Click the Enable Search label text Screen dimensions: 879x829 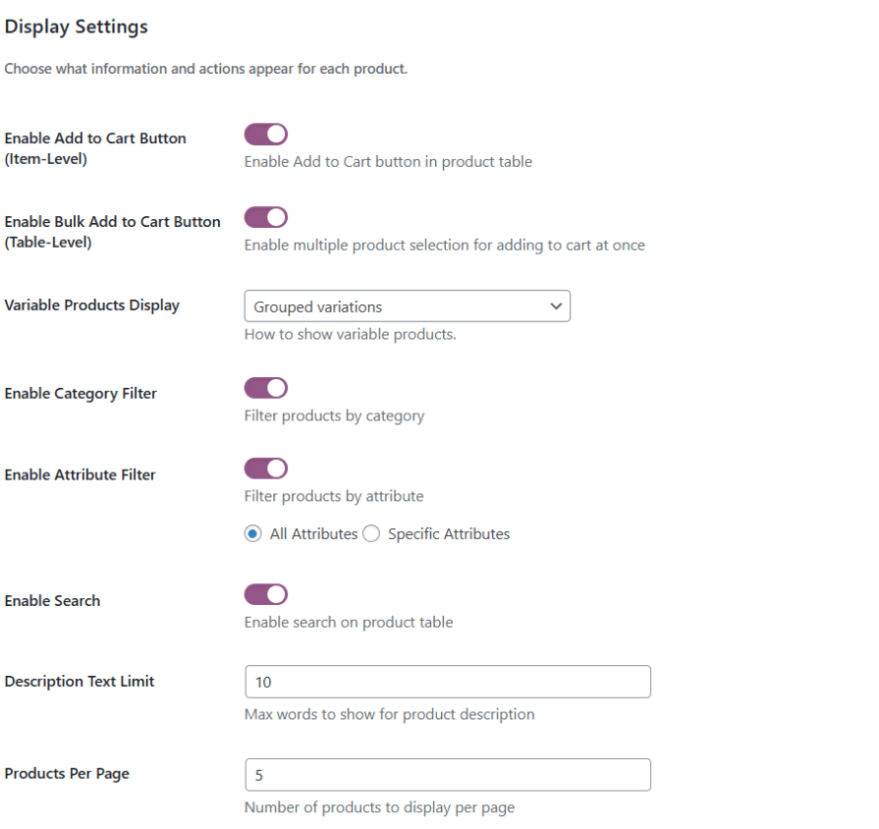tap(53, 601)
